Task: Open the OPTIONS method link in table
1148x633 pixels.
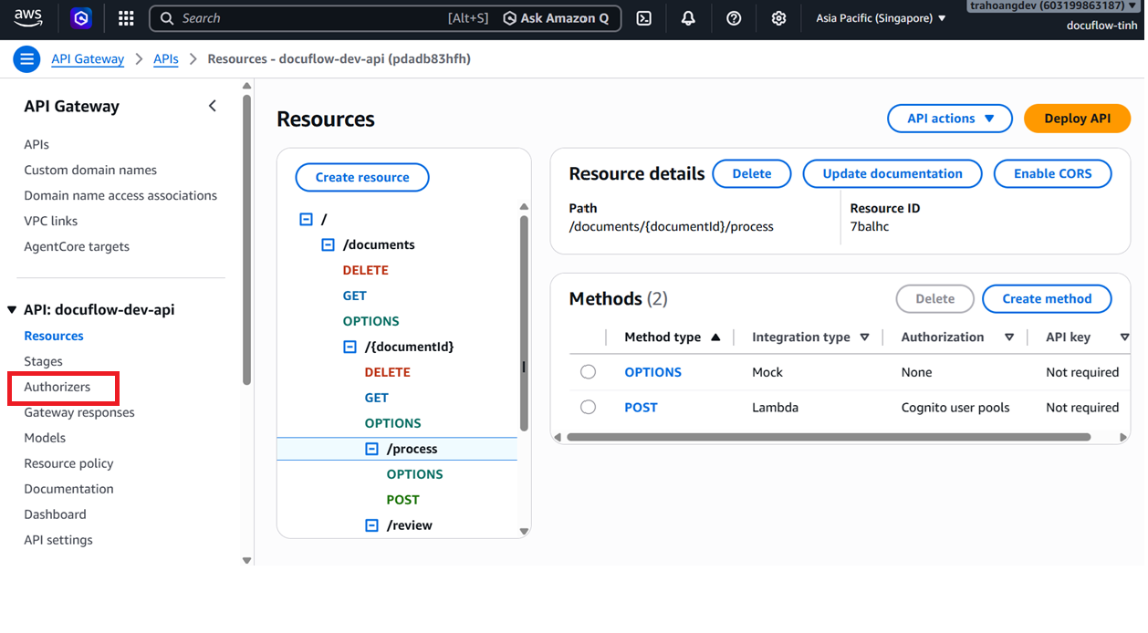Action: (x=653, y=372)
